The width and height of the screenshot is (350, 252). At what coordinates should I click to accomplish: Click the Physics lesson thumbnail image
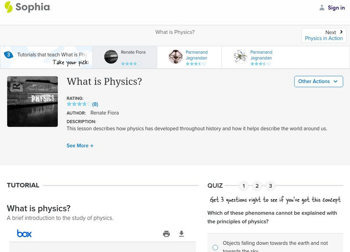pyautogui.click(x=32, y=101)
